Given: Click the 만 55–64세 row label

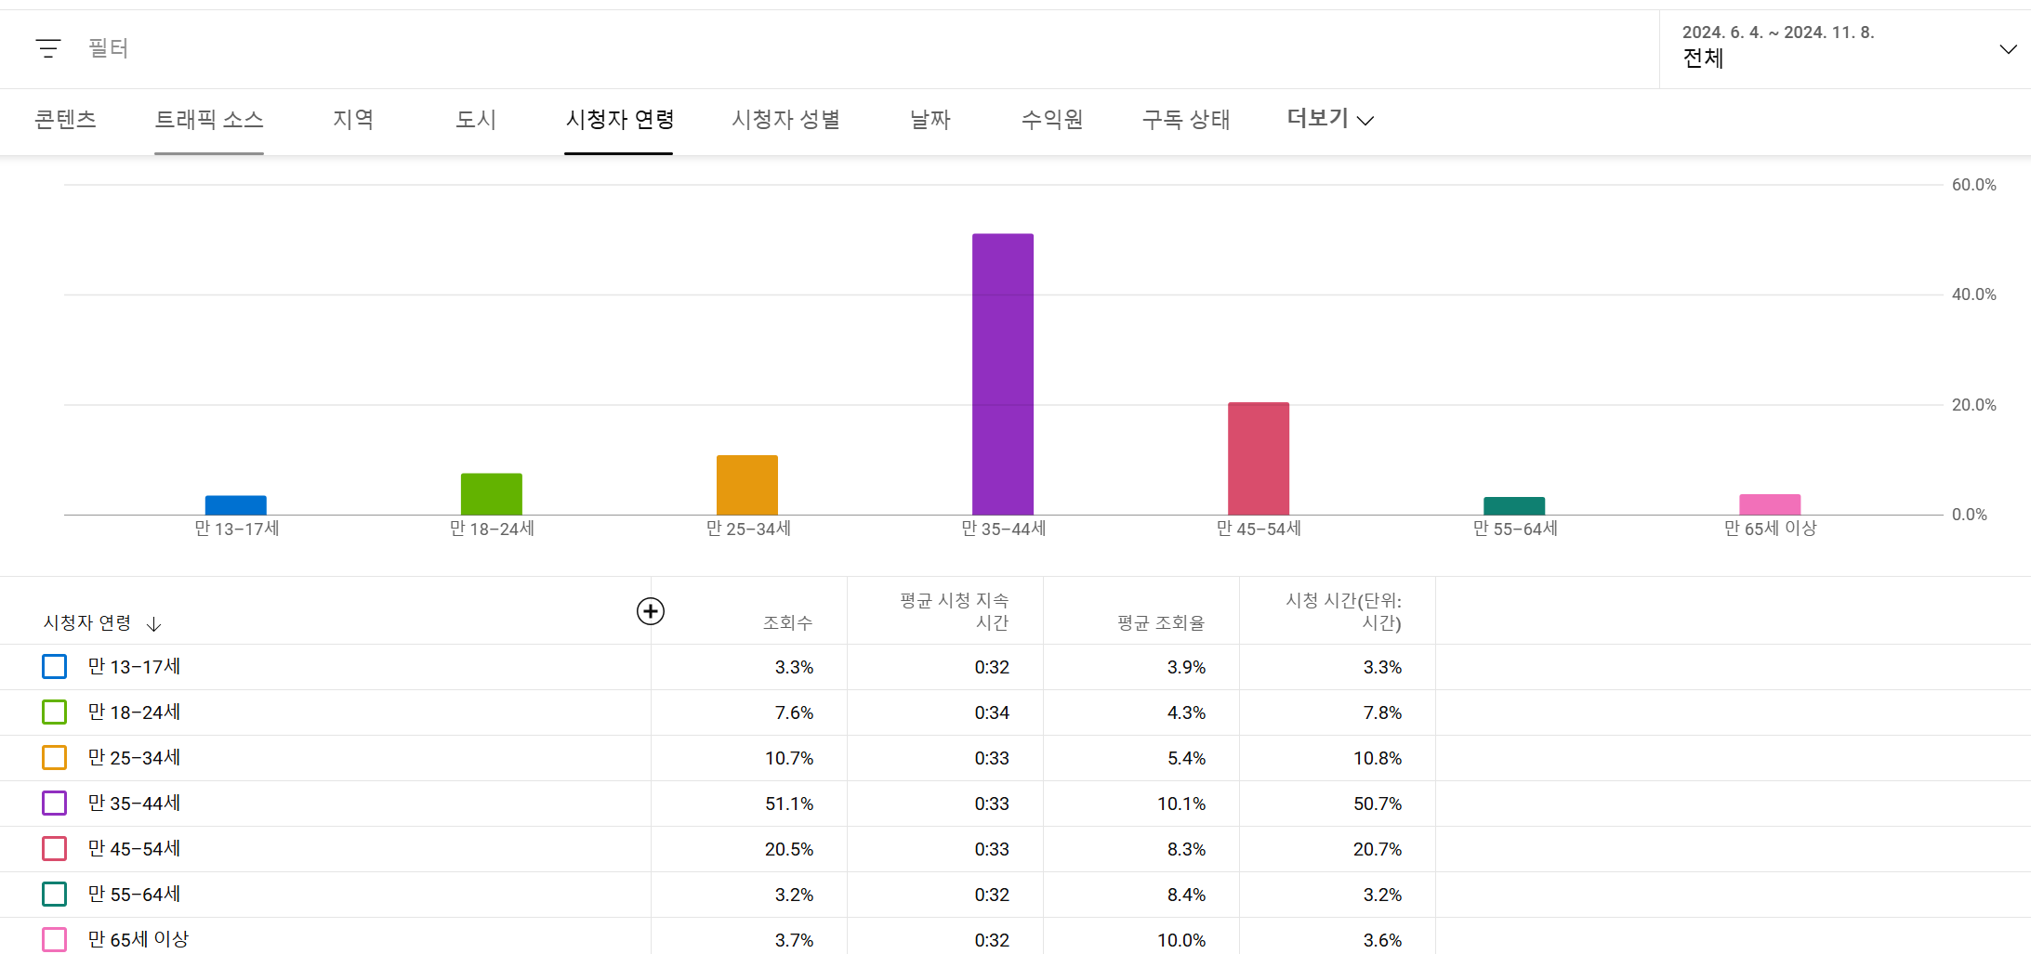Looking at the screenshot, I should pos(135,895).
